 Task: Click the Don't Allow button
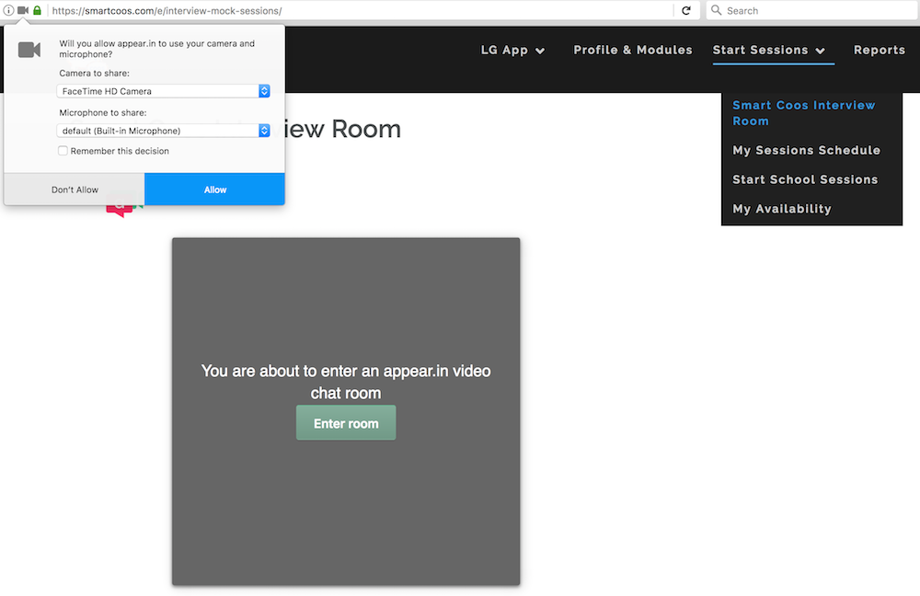click(75, 189)
